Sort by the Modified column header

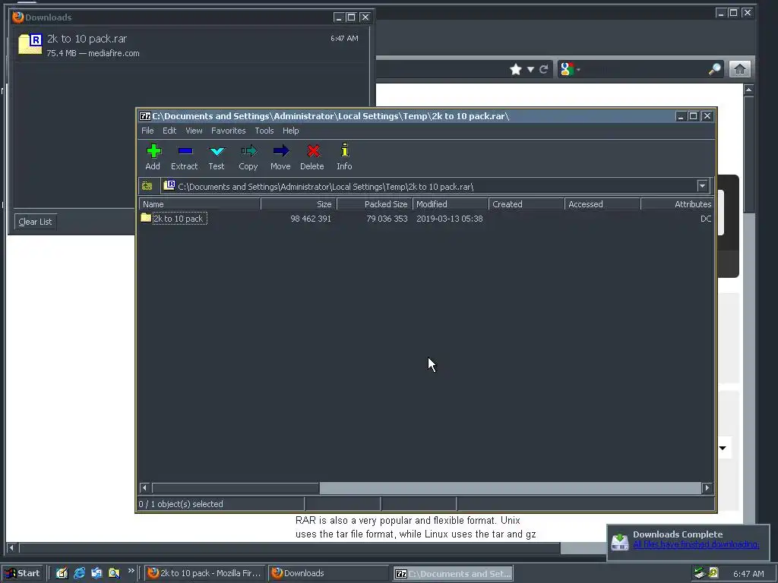(x=451, y=204)
